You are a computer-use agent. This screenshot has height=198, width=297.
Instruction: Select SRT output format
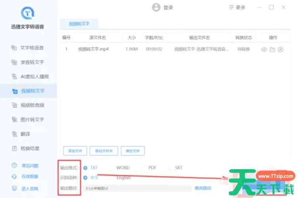[175, 168]
